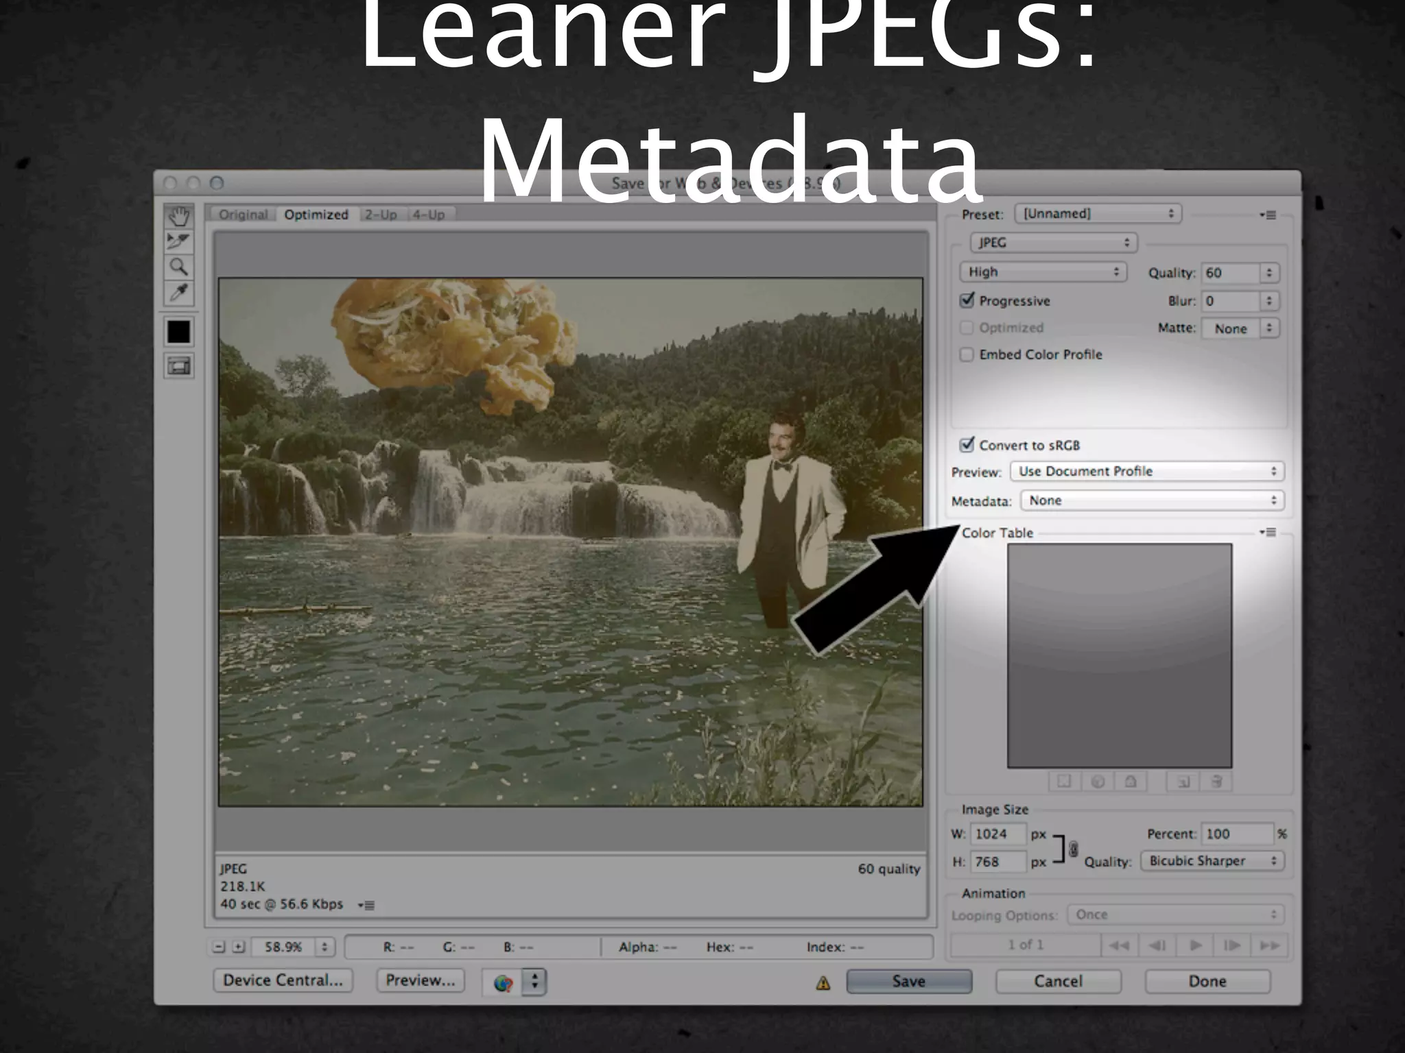Switch to the 4-Up tab
The image size is (1405, 1053).
[429, 215]
